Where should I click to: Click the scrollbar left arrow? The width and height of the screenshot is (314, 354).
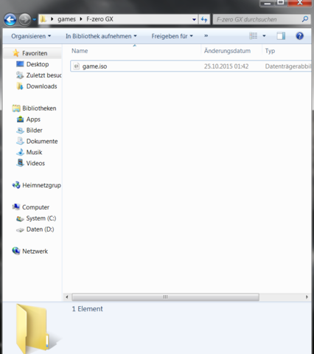click(67, 297)
